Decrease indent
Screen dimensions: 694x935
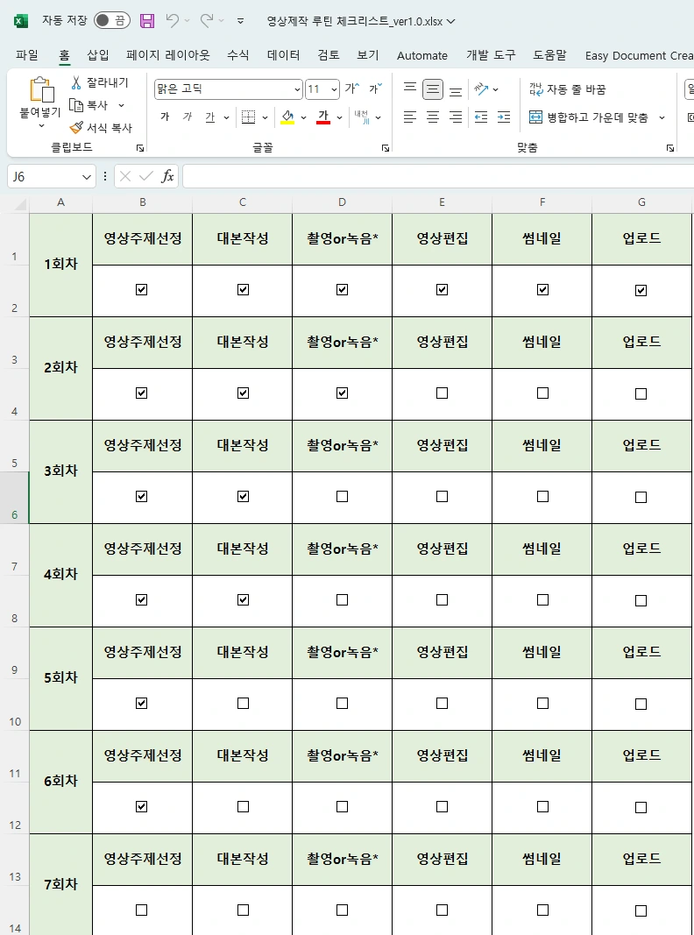[x=481, y=117]
